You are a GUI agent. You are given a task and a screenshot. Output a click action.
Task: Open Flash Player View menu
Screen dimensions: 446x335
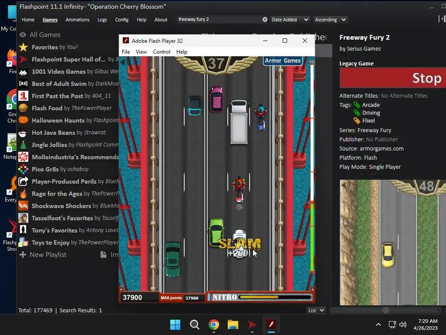[141, 52]
